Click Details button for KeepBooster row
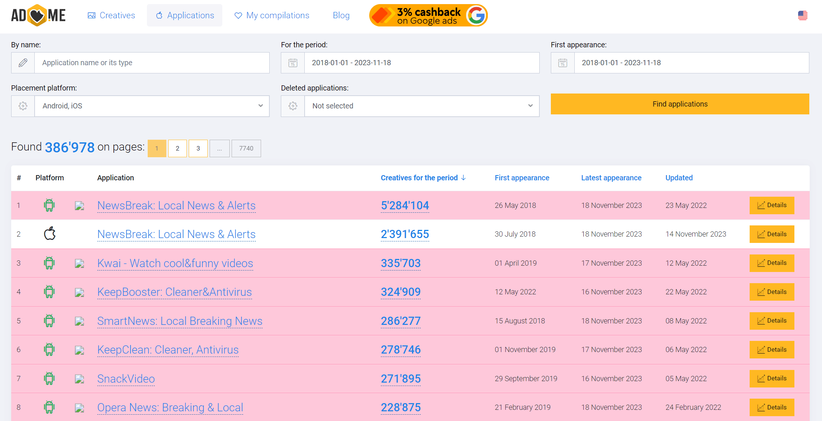The width and height of the screenshot is (822, 421). pos(772,292)
